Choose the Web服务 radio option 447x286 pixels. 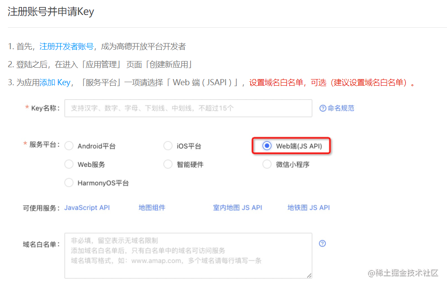69,164
